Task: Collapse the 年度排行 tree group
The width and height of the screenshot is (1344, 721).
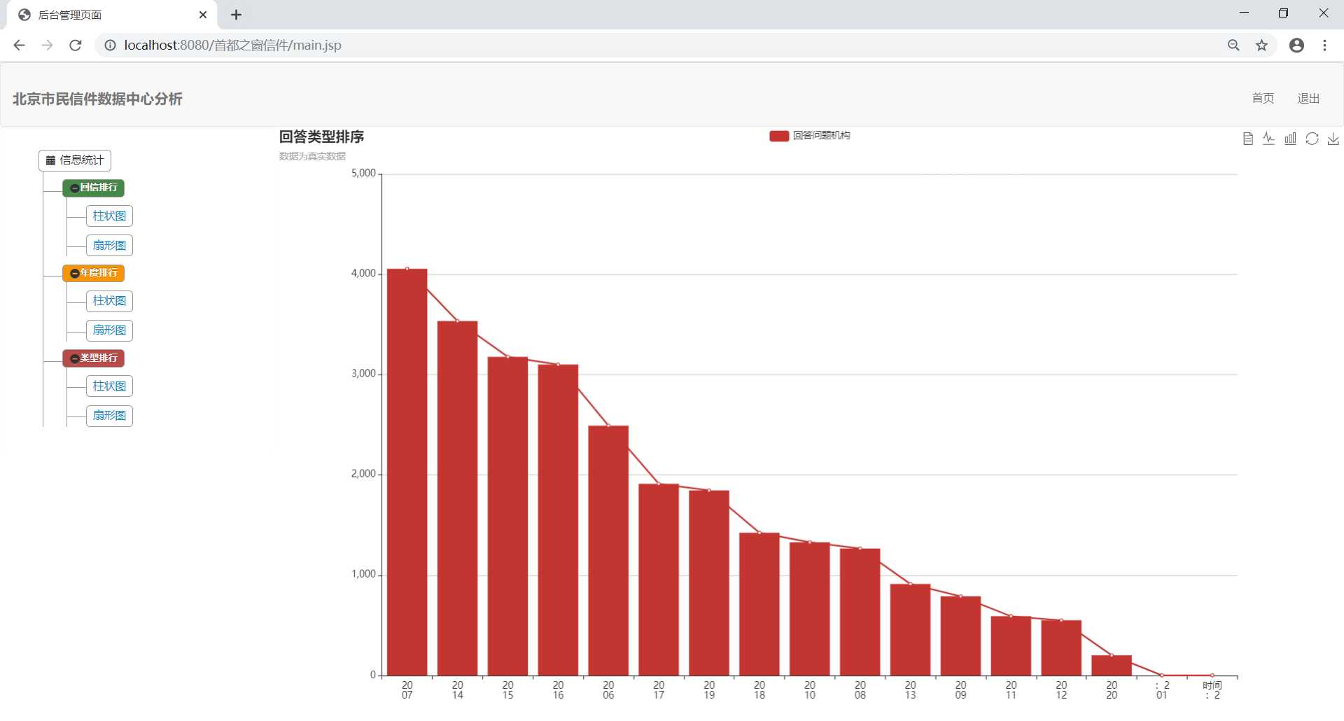Action: [93, 273]
